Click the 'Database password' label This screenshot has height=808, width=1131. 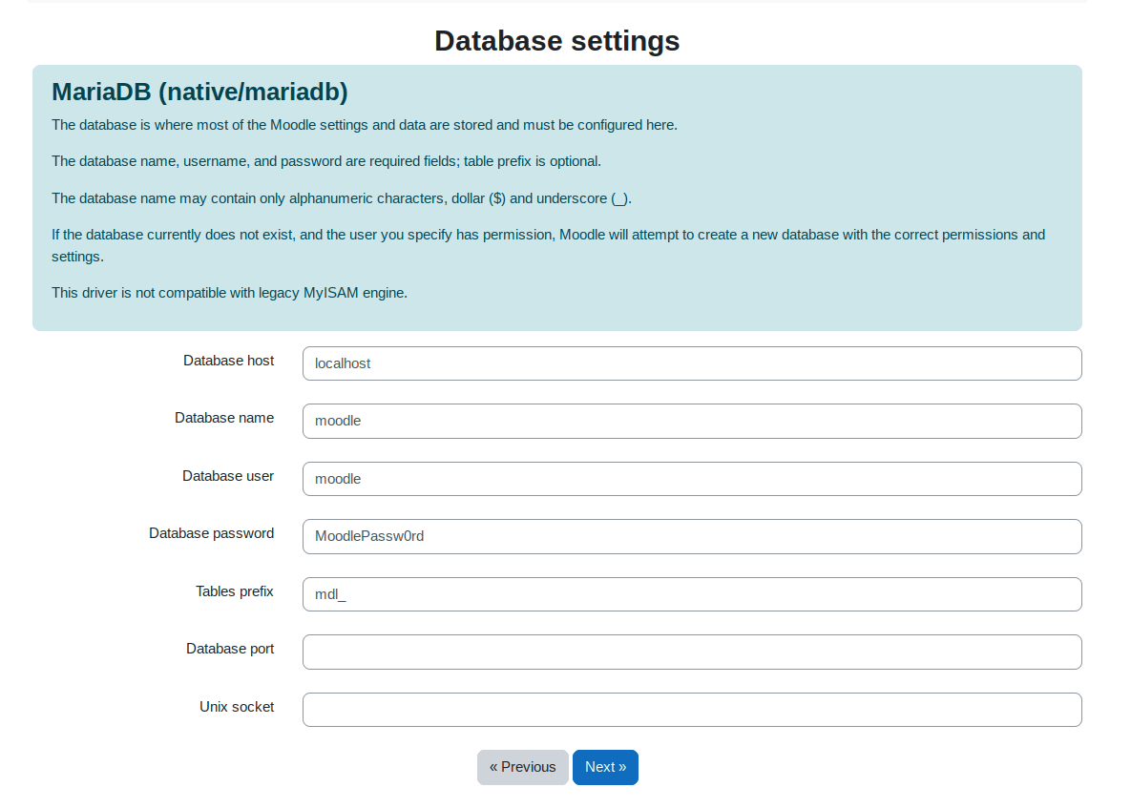point(211,533)
